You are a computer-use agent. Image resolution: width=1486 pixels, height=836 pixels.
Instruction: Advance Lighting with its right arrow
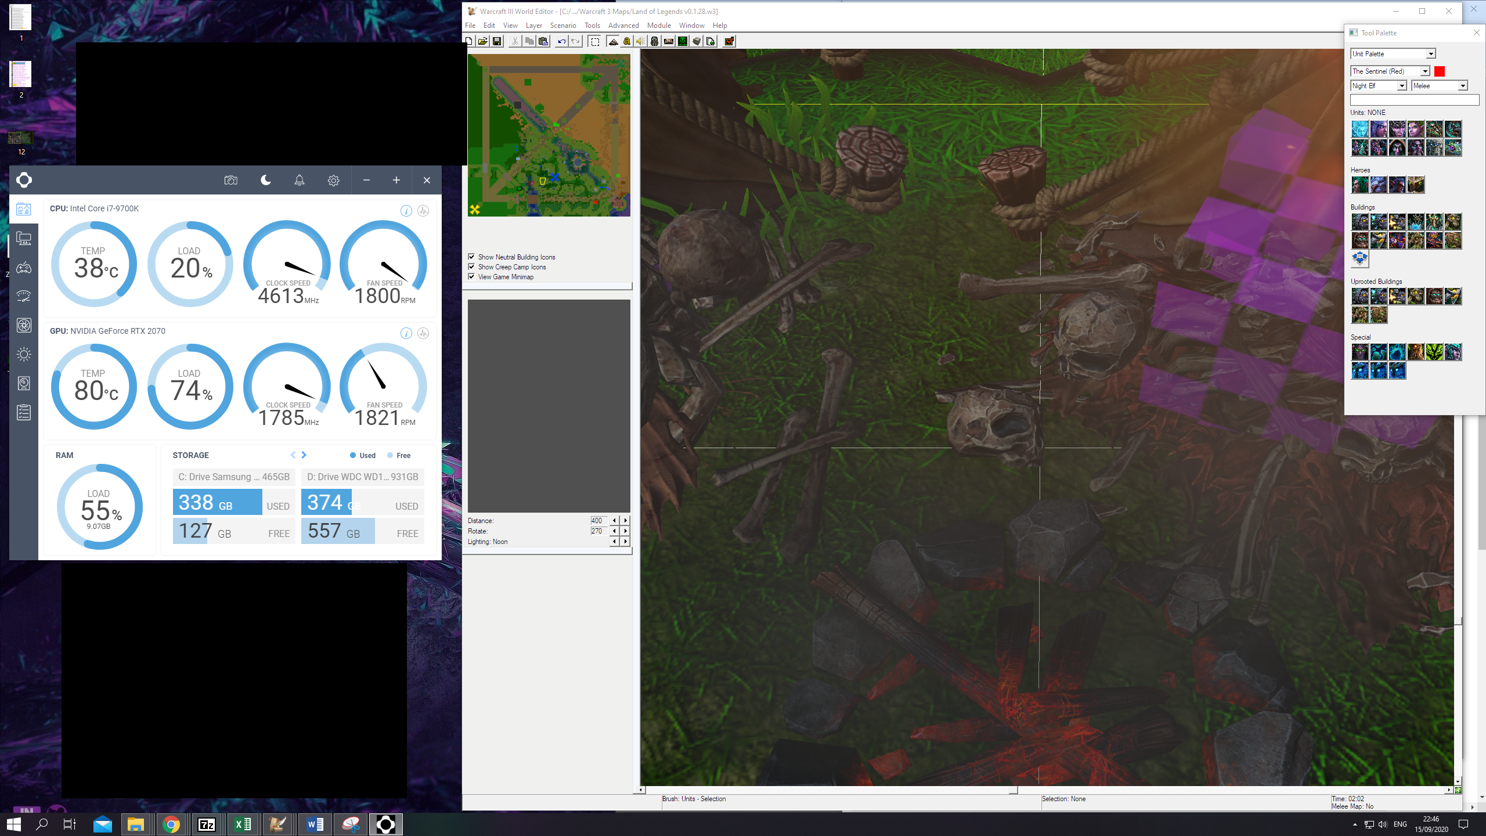tap(626, 541)
